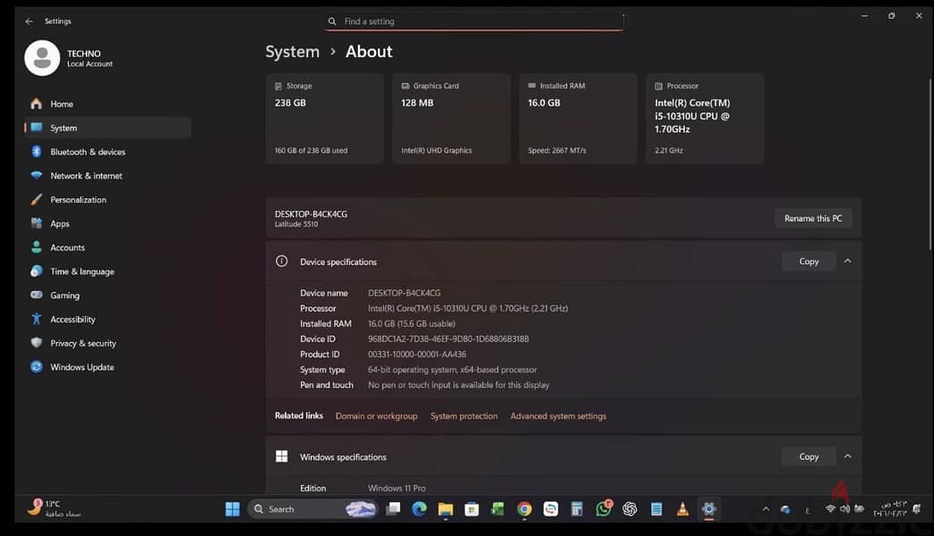This screenshot has height=536, width=934.
Task: Click the battery tray icon
Action: tap(859, 509)
